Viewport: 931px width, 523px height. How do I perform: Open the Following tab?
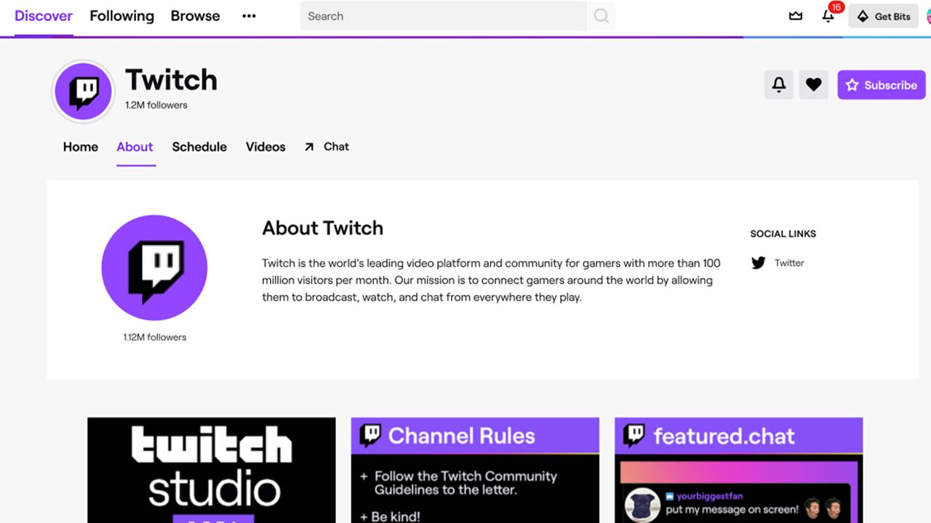pyautogui.click(x=121, y=16)
